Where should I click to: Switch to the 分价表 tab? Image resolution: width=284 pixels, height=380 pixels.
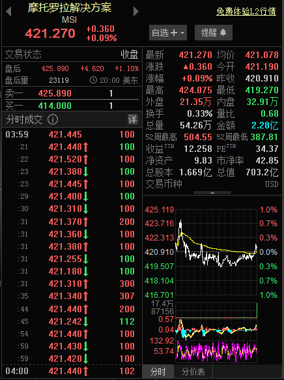[193, 372]
